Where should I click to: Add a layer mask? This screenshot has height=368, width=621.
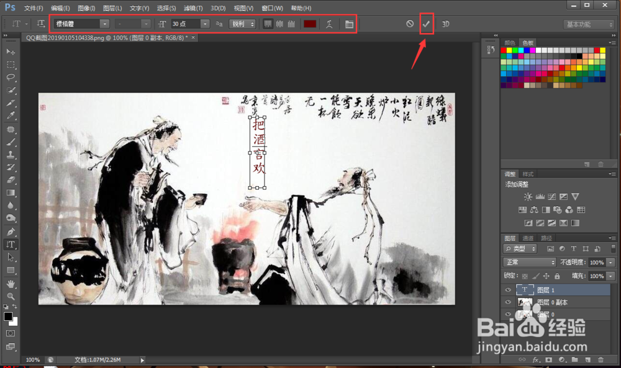(548, 360)
